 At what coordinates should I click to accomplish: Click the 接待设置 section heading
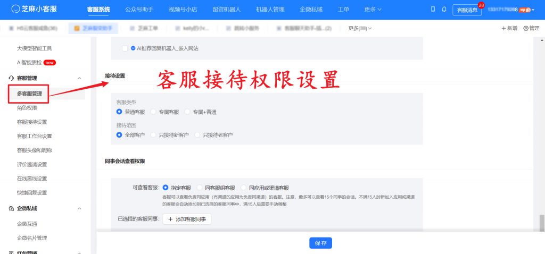tap(115, 75)
